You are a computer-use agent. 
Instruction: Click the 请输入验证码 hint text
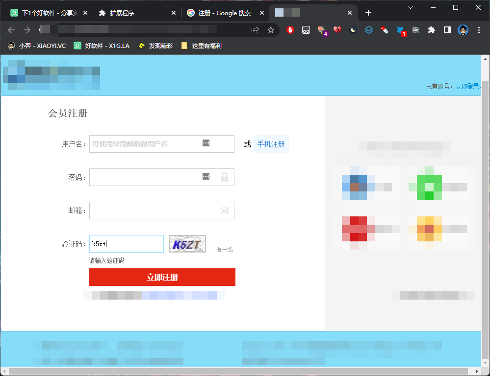click(x=106, y=260)
